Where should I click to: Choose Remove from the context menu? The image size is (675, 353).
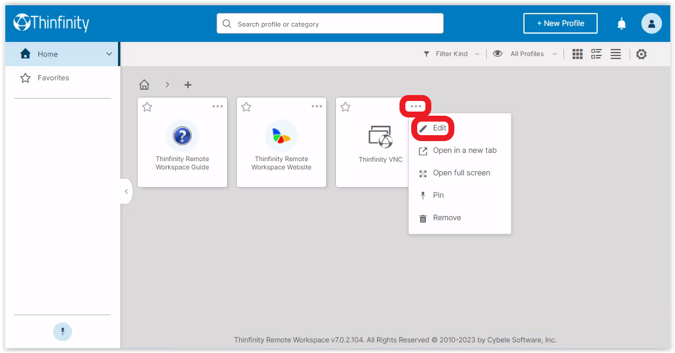tap(459, 217)
